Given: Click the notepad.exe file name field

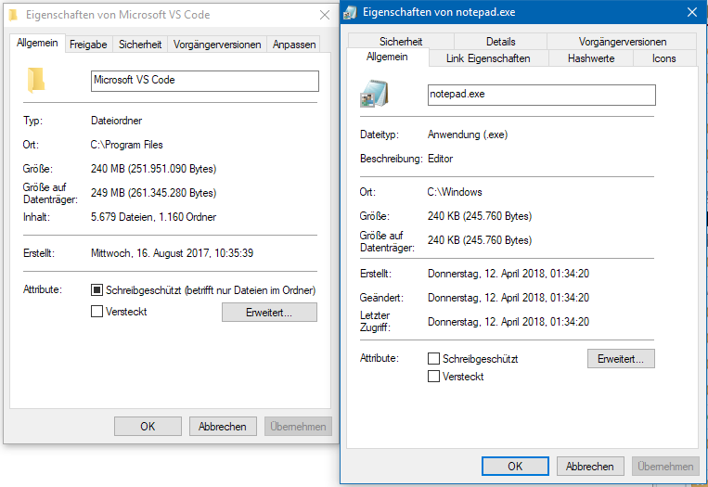Looking at the screenshot, I should click(x=541, y=95).
